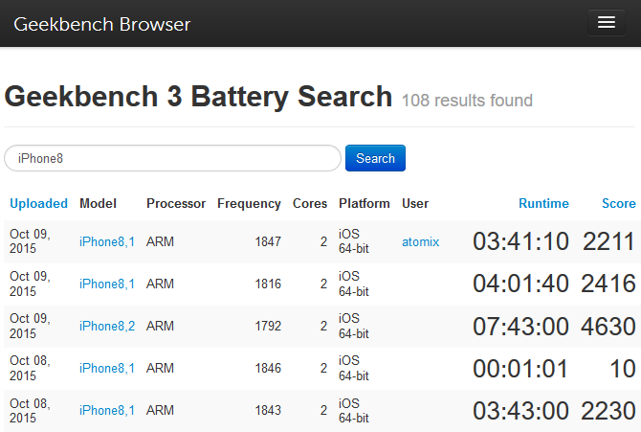Open the iPhone8,2 model link
This screenshot has height=432, width=641.
[107, 326]
